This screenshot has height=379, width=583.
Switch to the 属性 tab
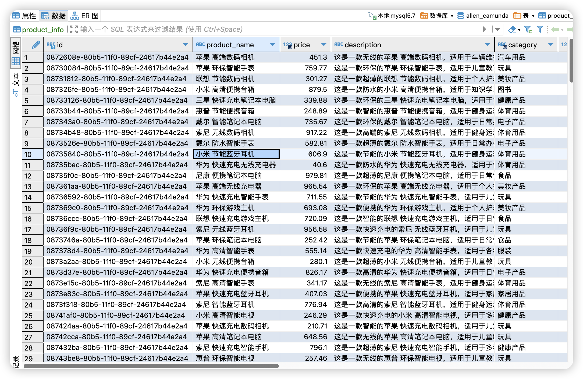point(24,16)
